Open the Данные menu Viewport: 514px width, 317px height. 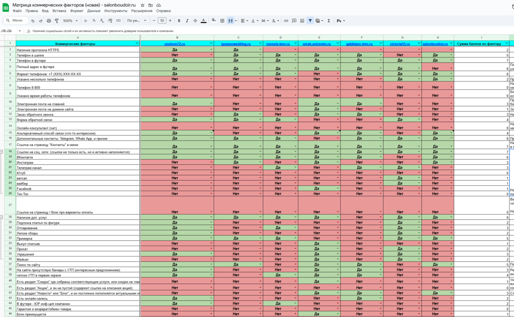pos(94,11)
